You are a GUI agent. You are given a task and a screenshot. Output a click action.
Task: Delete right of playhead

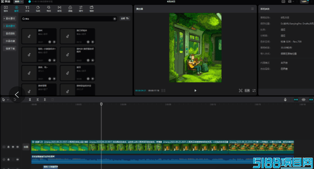click(x=45, y=99)
